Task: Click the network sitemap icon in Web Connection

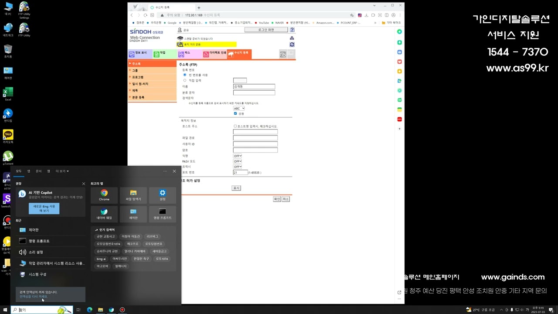Action: 292,38
